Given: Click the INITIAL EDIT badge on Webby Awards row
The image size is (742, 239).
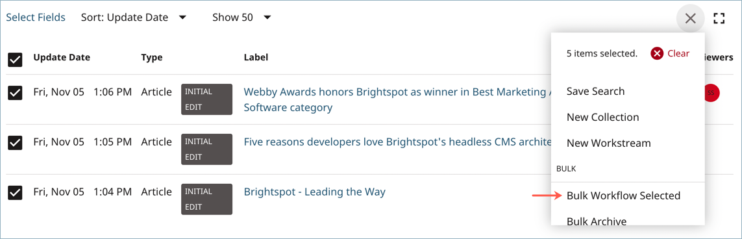Looking at the screenshot, I should pyautogui.click(x=207, y=99).
